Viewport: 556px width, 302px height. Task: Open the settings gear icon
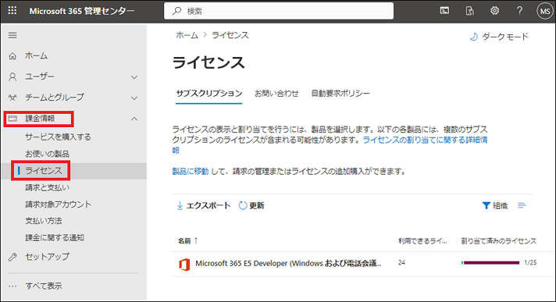[494, 11]
